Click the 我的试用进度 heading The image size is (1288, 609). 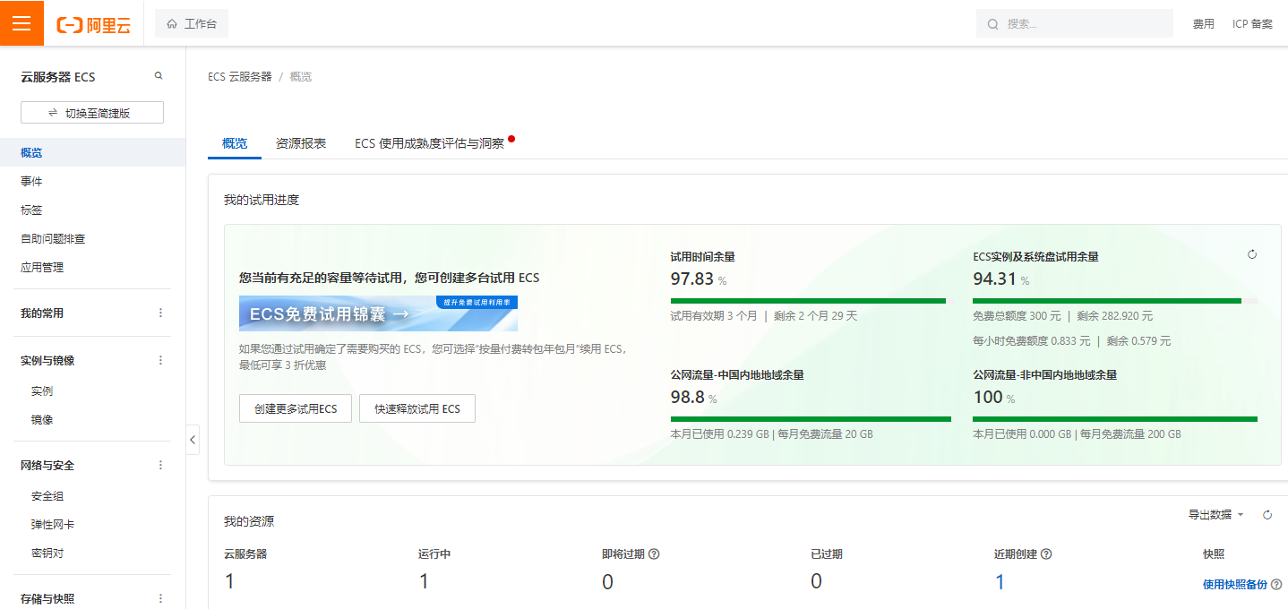tap(262, 200)
